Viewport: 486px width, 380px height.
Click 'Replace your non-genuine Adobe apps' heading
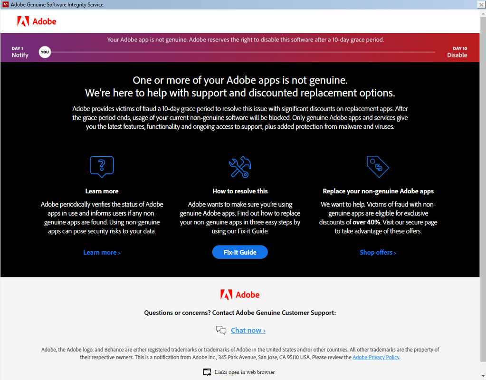pos(378,191)
